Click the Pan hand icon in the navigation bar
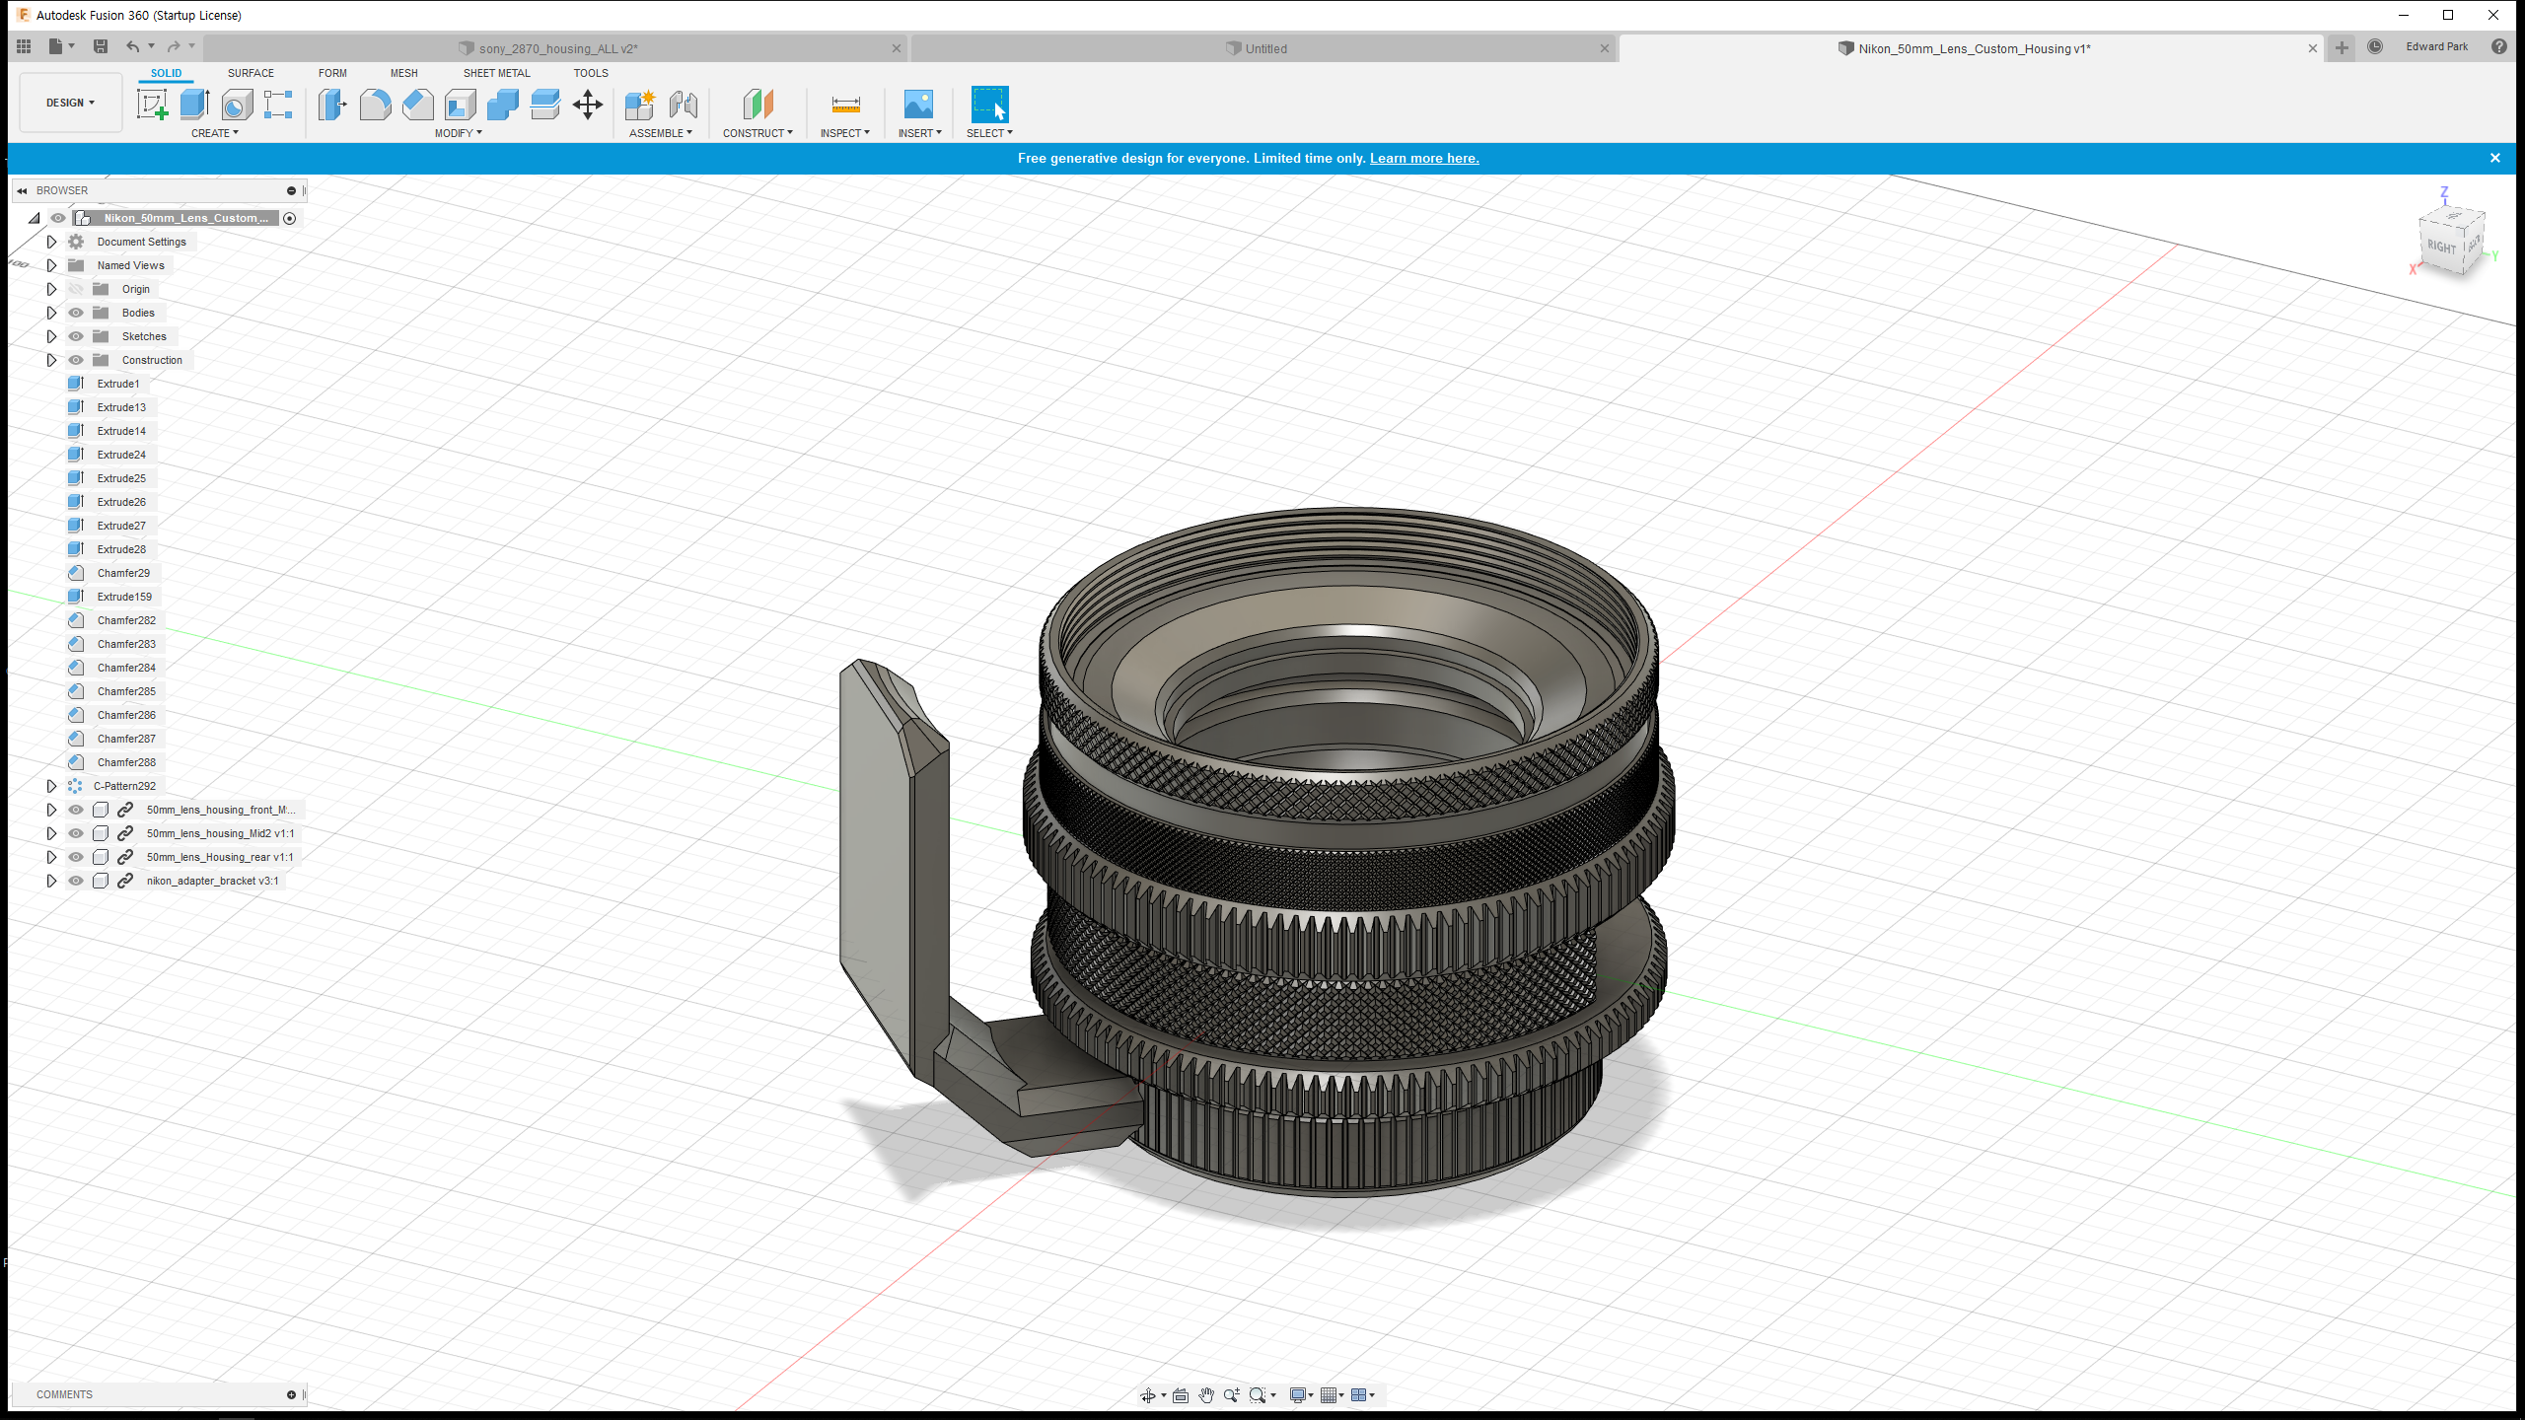This screenshot has height=1420, width=2525. (1206, 1394)
